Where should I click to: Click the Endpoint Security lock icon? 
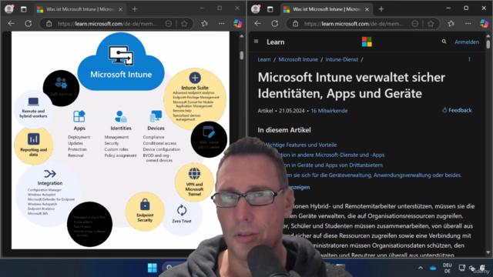point(145,205)
